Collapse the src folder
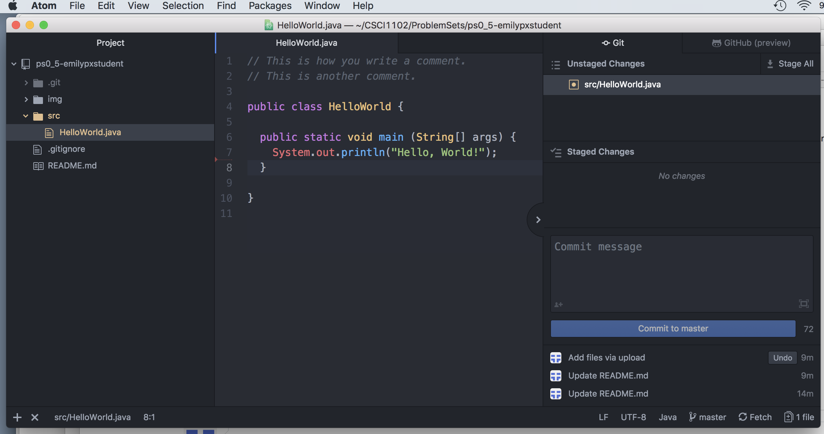 pos(26,116)
